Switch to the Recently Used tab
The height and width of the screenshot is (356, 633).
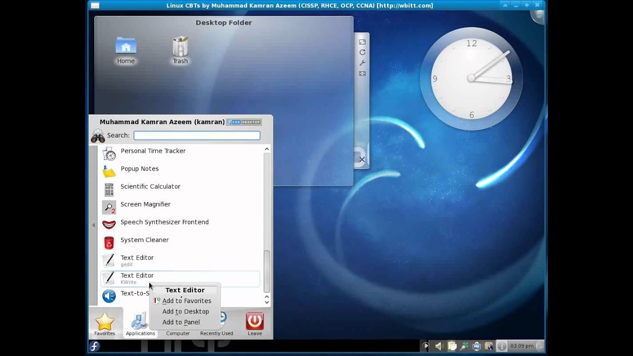coord(217,333)
